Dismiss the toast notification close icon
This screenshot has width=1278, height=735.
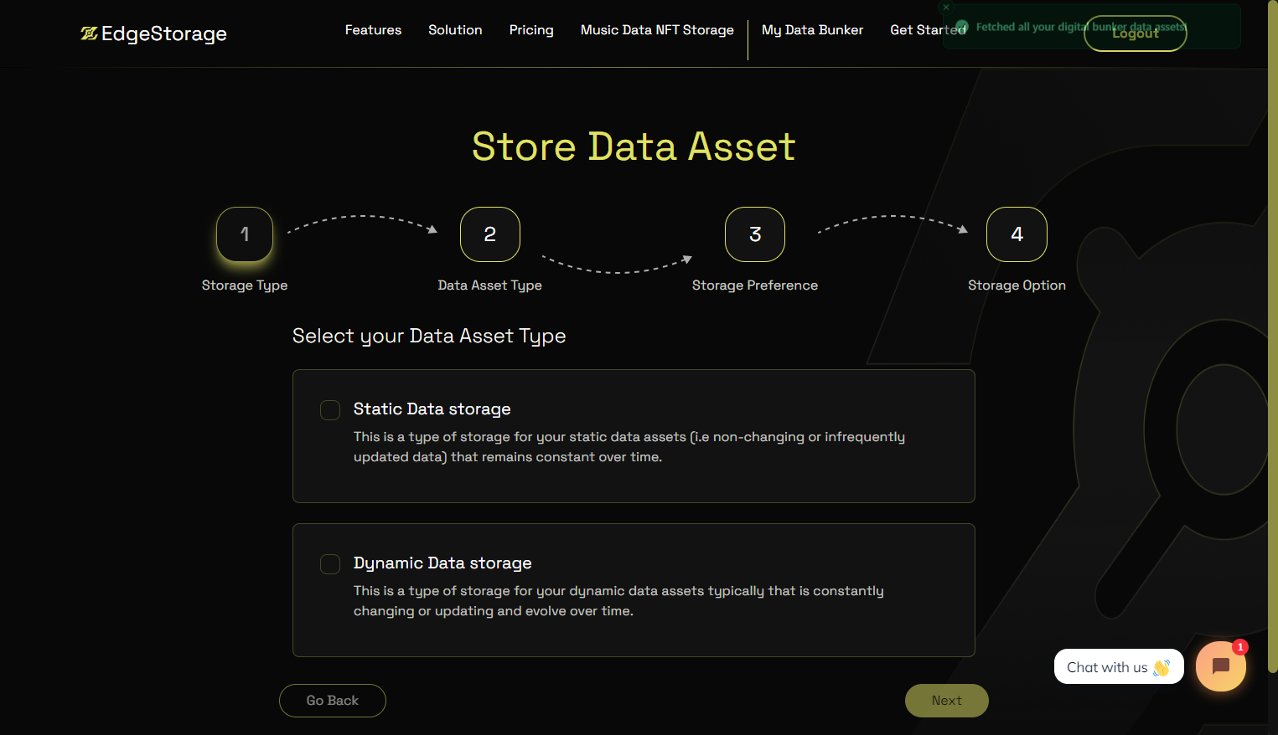[946, 8]
